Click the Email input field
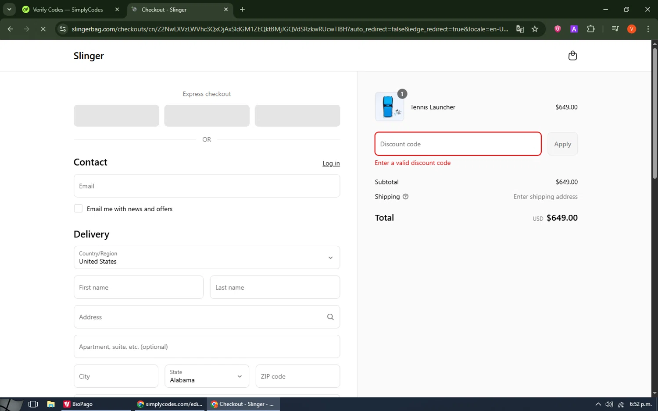 click(x=207, y=186)
